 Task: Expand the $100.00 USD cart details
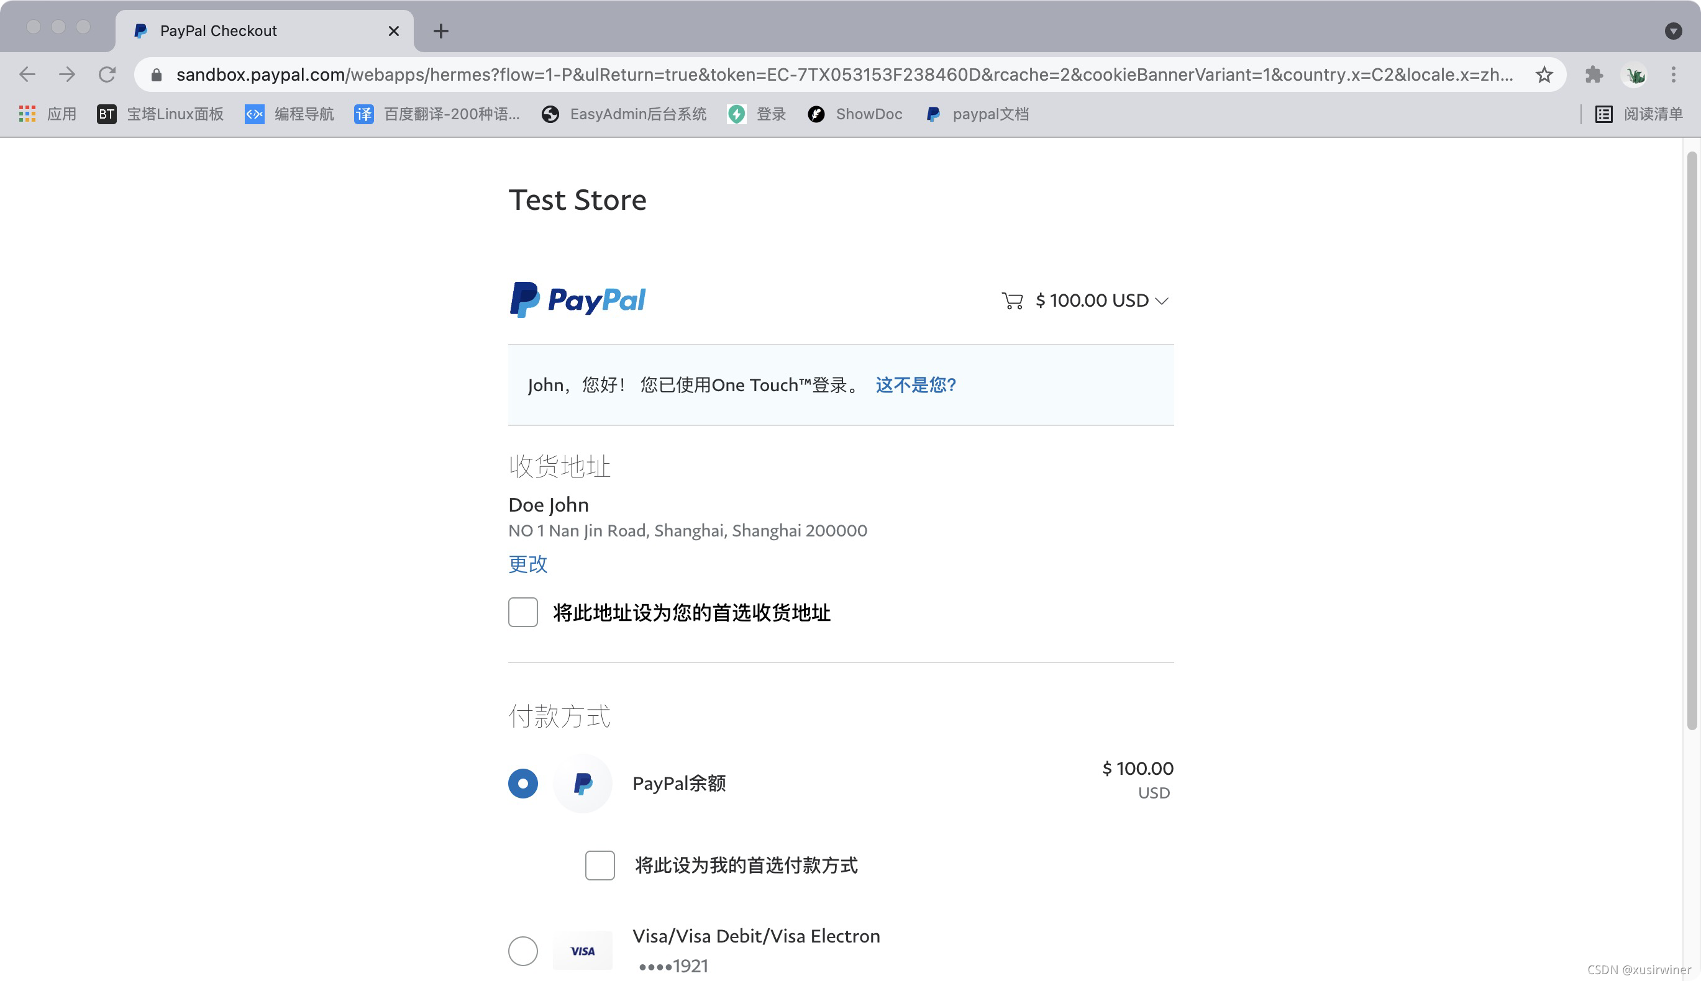1101,301
